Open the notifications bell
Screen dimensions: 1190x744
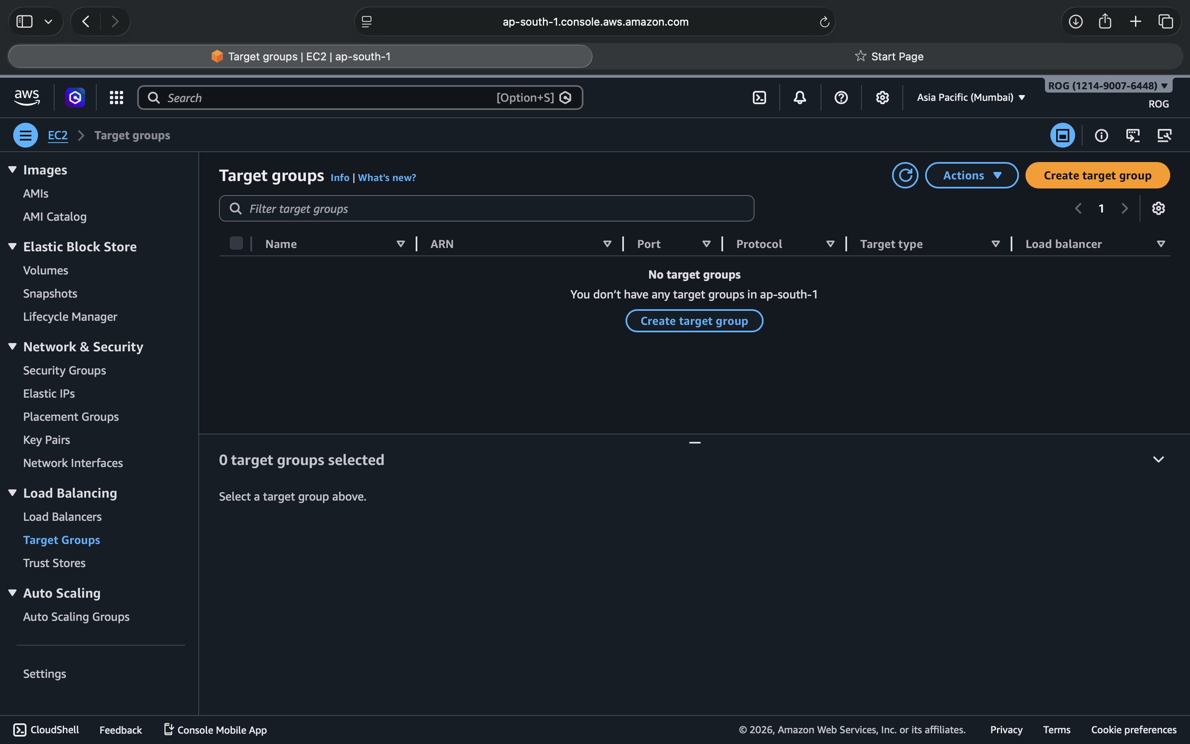pyautogui.click(x=800, y=98)
